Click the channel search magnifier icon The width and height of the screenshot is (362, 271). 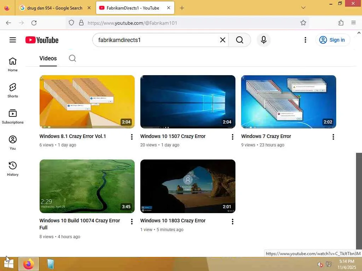(72, 58)
